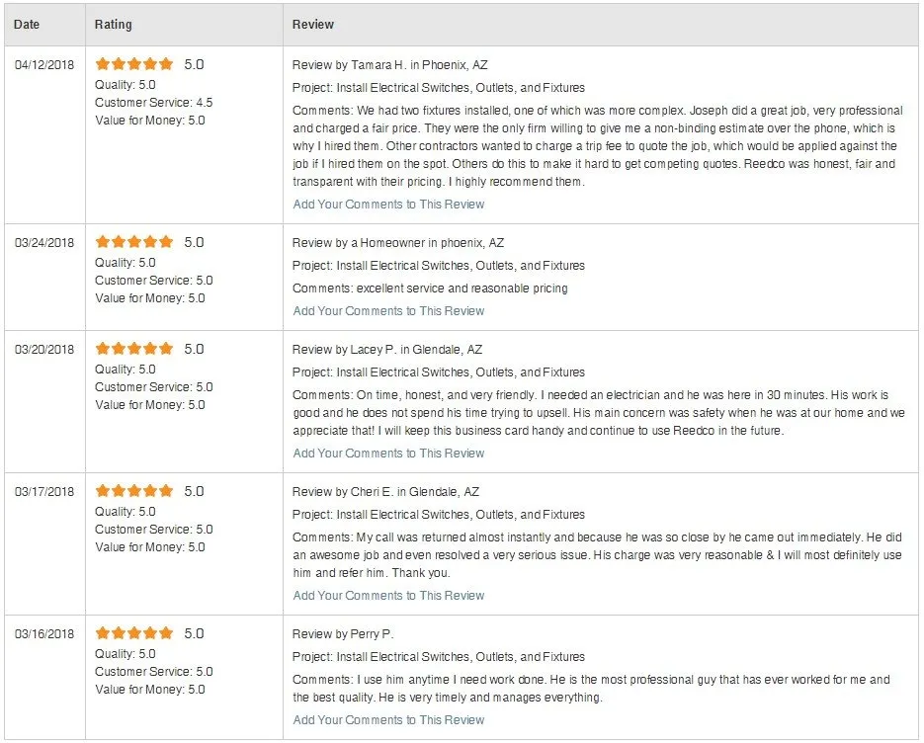Click star rating icons for 04/12/2018 review
Screen dimensions: 924x743
click(134, 64)
